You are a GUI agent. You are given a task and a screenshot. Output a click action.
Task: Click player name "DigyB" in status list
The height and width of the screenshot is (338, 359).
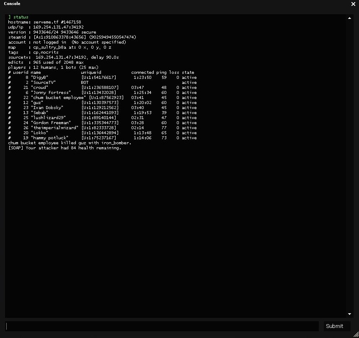tap(40, 78)
